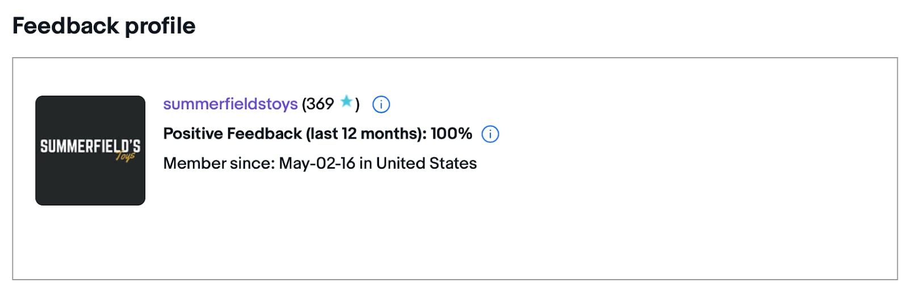
Task: Click the 369 feedback score number
Action: click(x=321, y=104)
